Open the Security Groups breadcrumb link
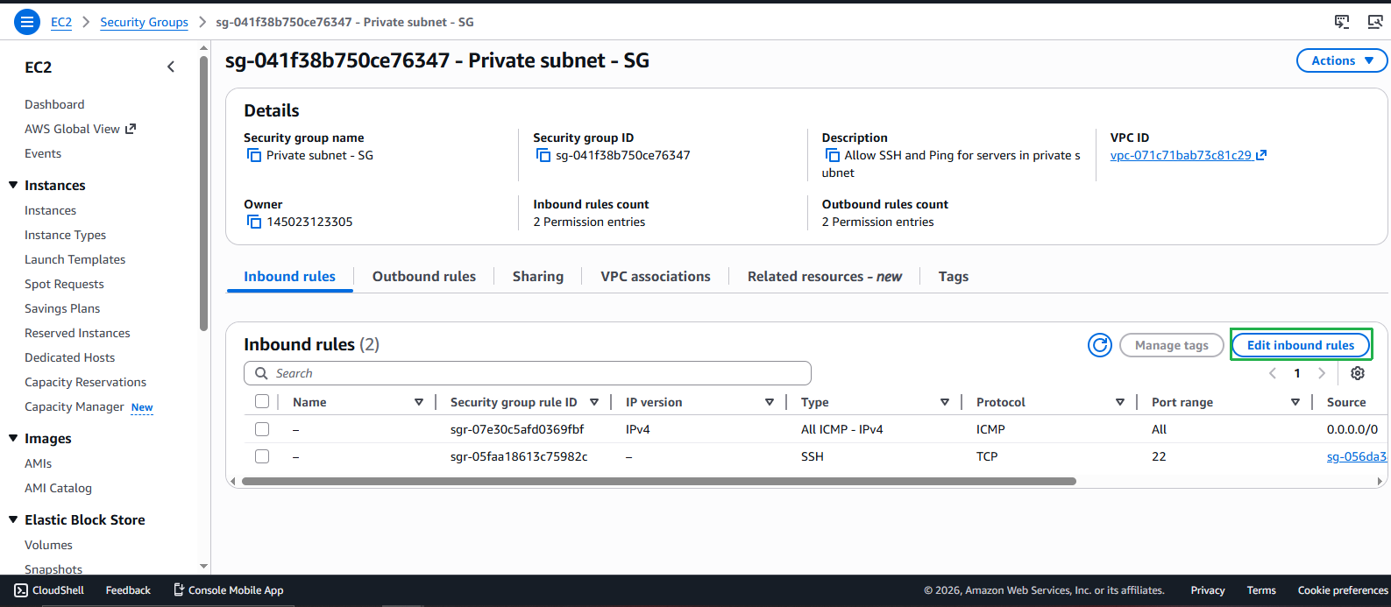 (x=144, y=22)
